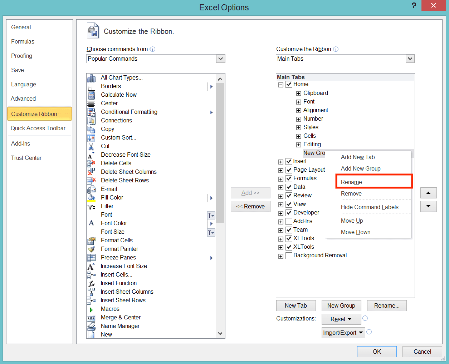This screenshot has width=449, height=364.
Task: Click the New Group button
Action: [341, 305]
